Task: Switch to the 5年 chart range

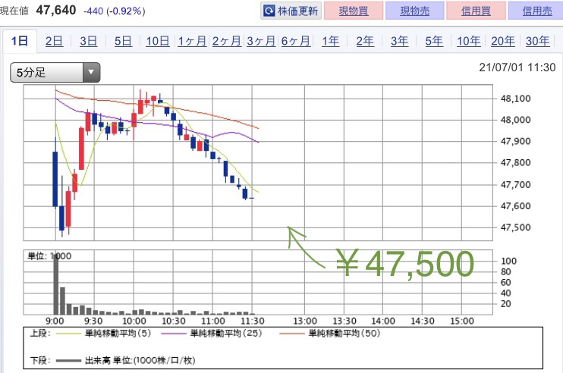Action: coord(434,41)
